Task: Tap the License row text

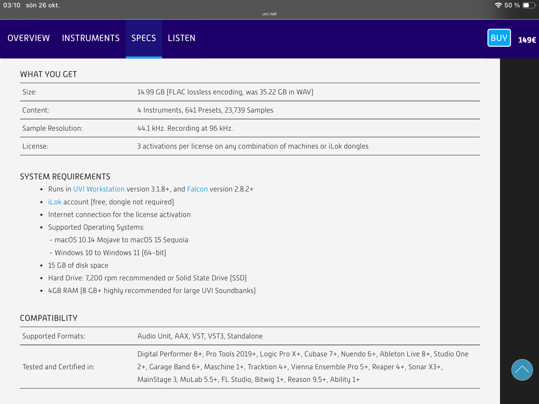Action: point(253,146)
